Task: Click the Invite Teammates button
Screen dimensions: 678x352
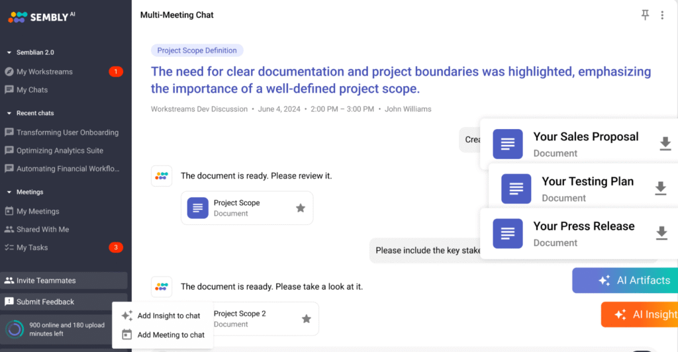Action: (x=64, y=281)
